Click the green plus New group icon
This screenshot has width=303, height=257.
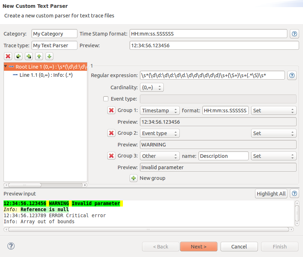[134, 178]
